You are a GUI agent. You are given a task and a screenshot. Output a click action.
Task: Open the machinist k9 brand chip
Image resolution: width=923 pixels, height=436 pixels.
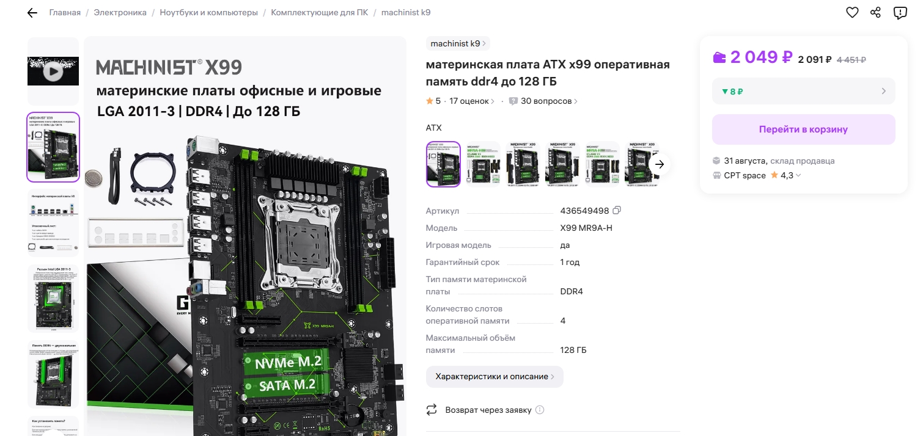click(458, 43)
